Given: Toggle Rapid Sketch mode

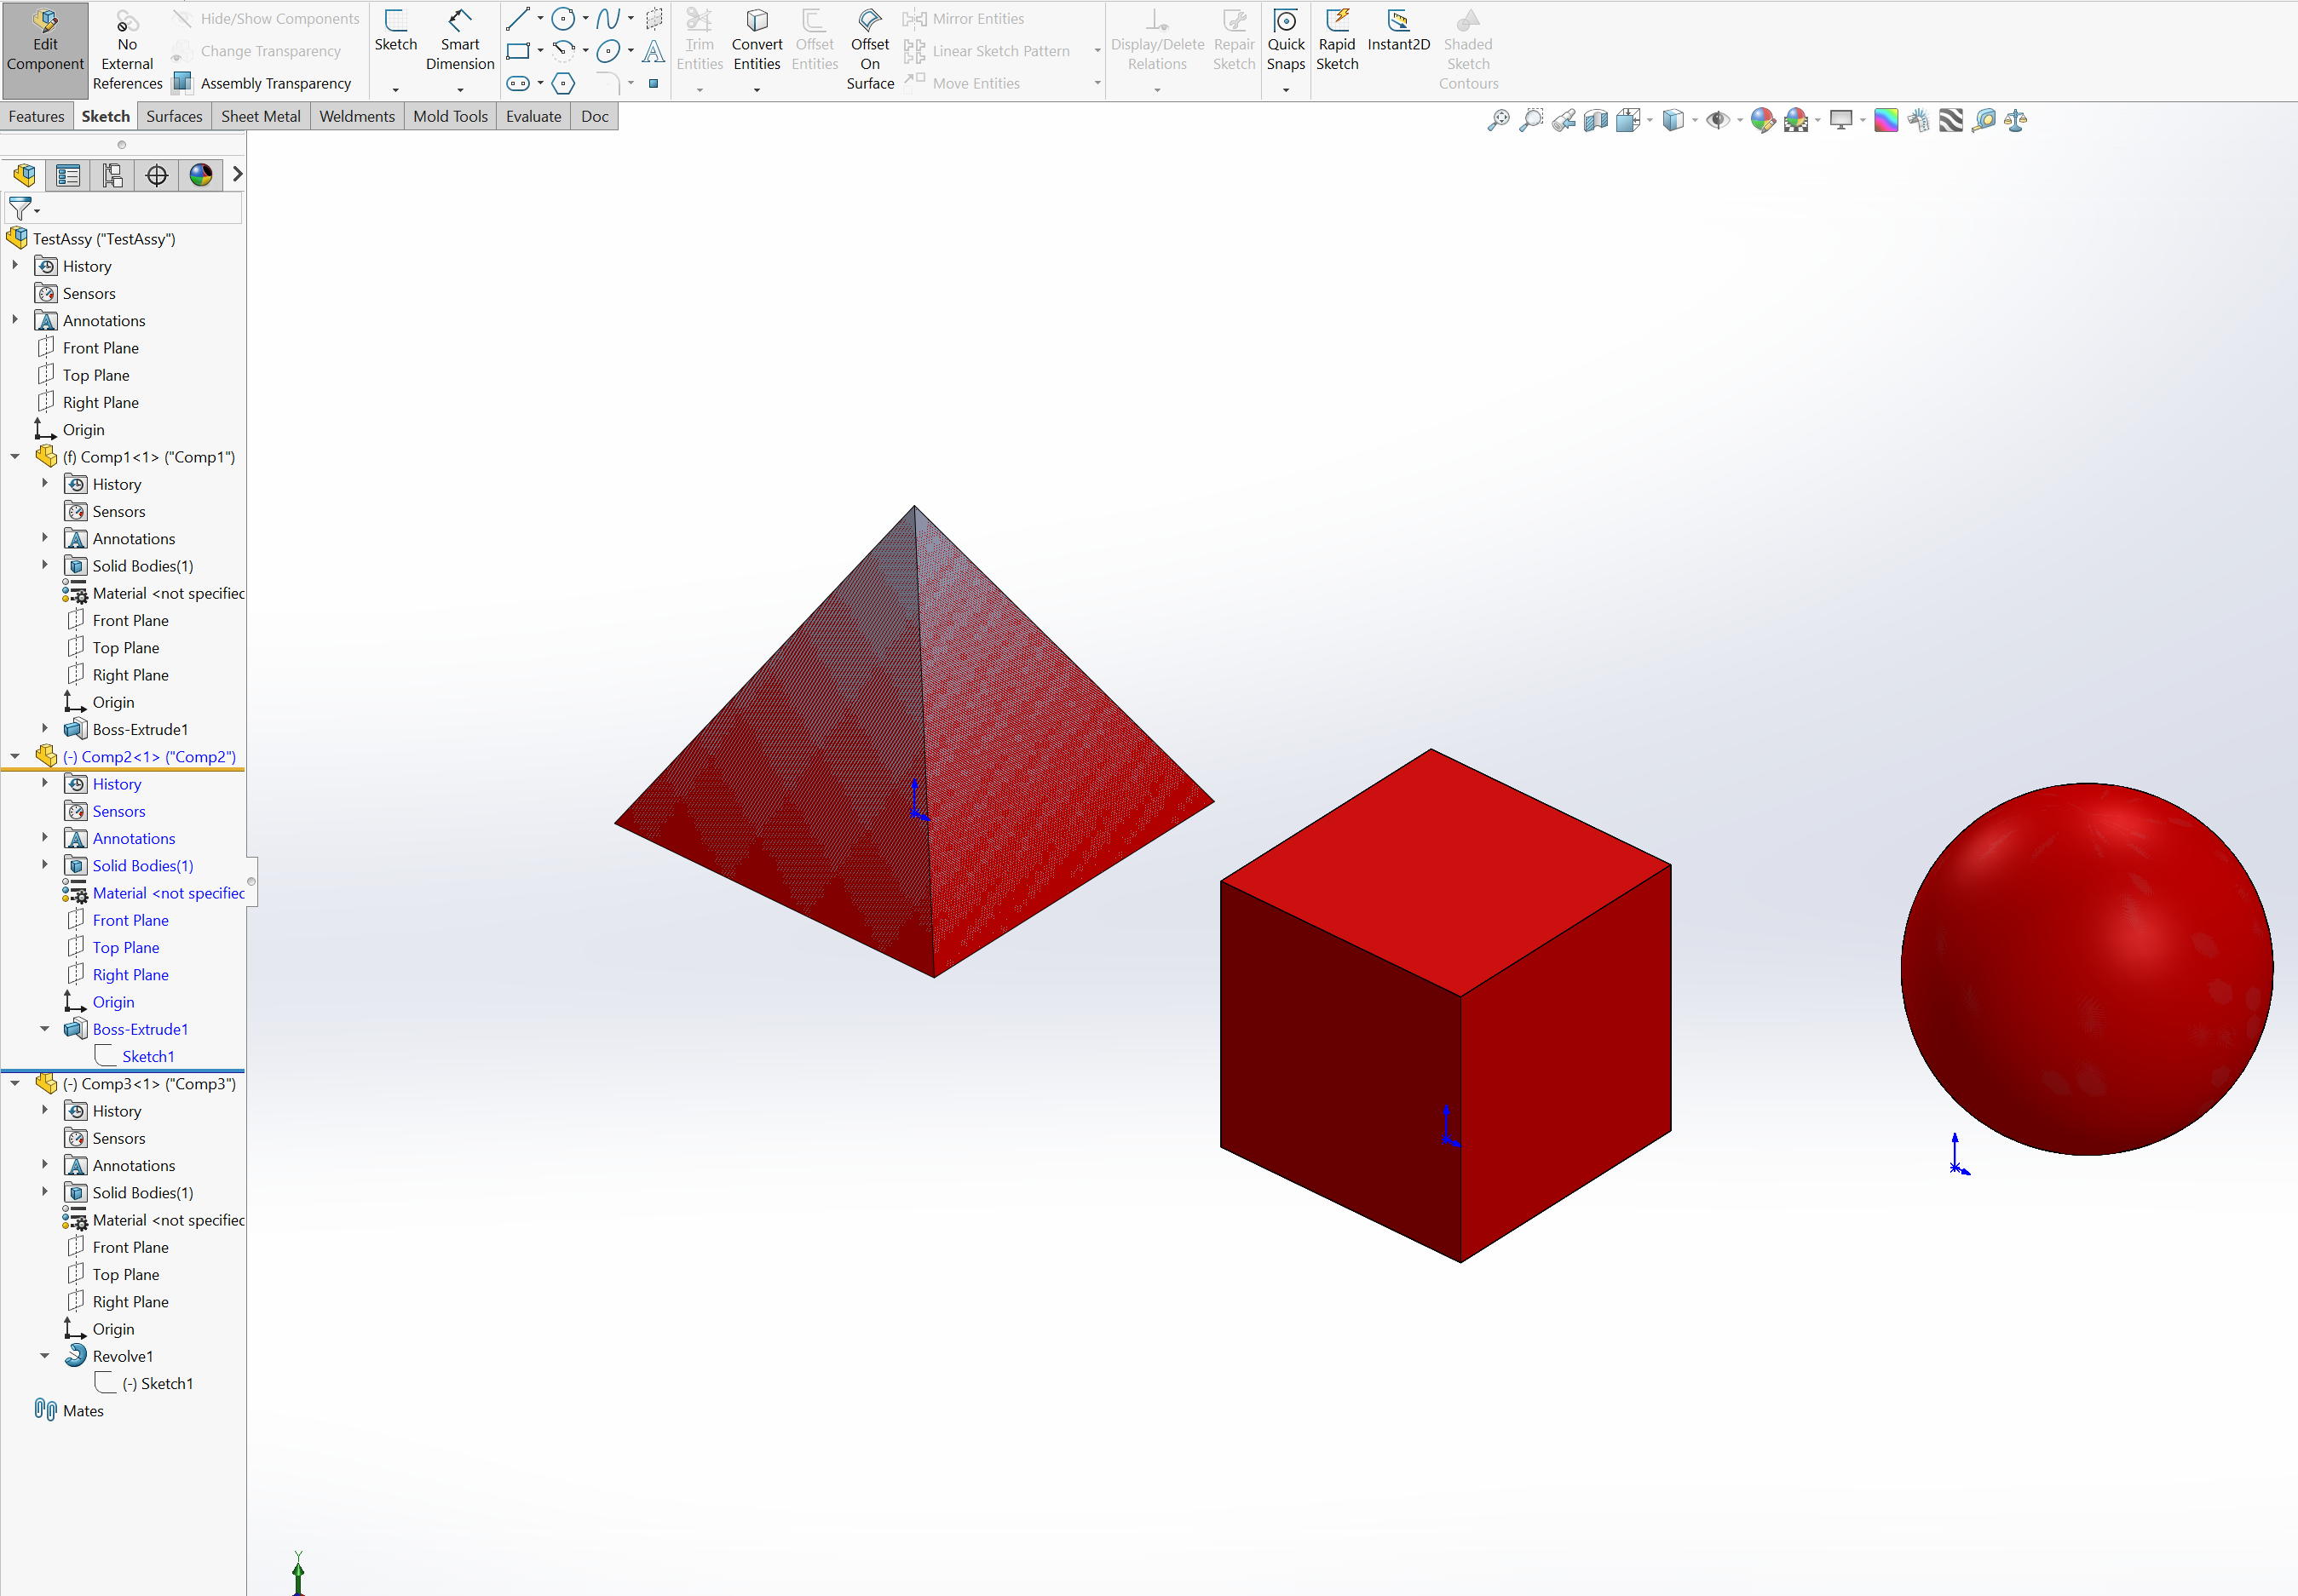Looking at the screenshot, I should point(1337,42).
